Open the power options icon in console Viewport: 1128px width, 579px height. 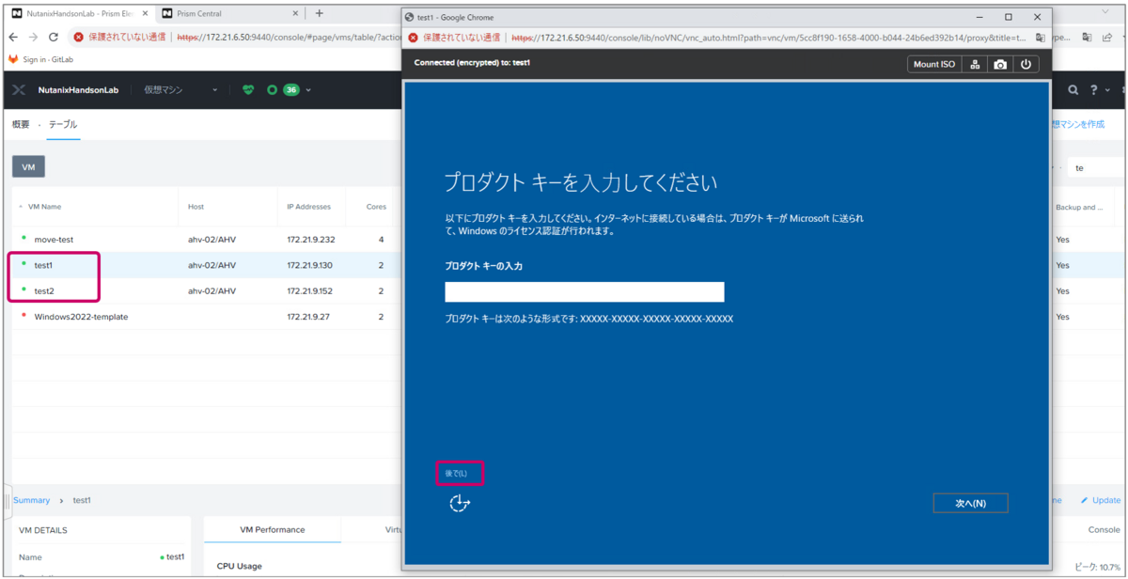(x=1025, y=64)
